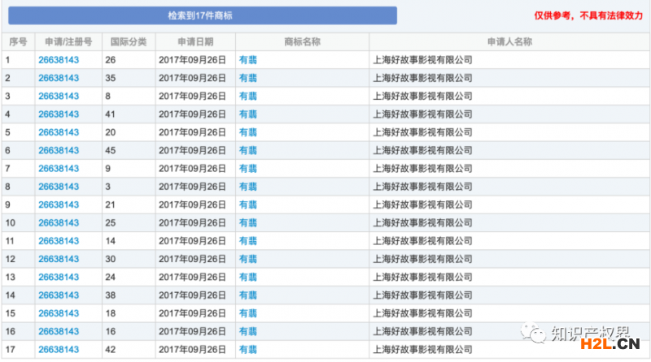651x362 pixels.
Task: Open trademark name 有翡 in class 30 row
Action: (x=248, y=259)
